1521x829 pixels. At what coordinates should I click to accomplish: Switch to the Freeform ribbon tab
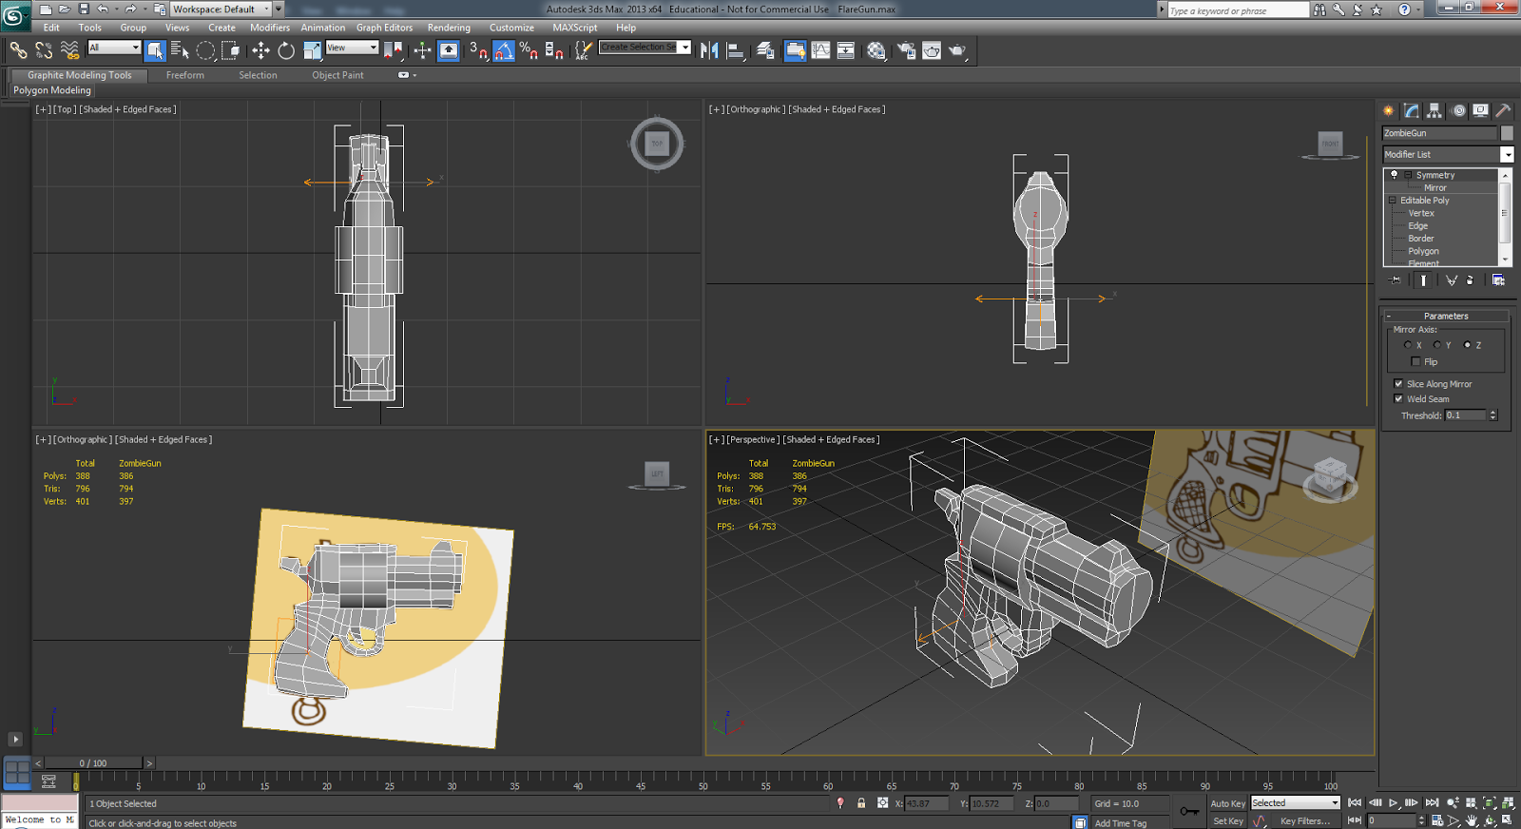click(184, 75)
